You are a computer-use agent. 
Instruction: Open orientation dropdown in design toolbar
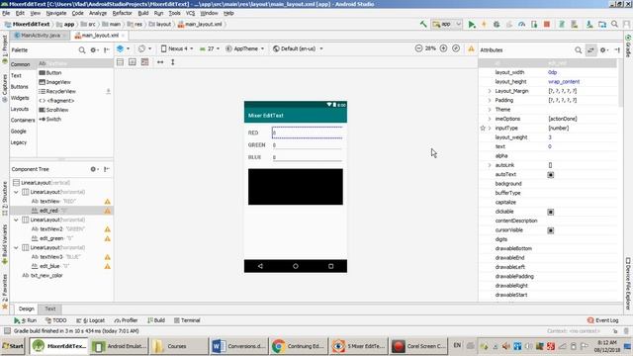point(144,48)
